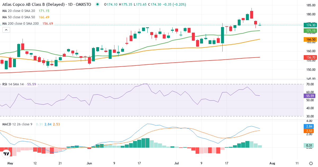Click the Jul label on time axis
The height and width of the screenshot is (167, 318).
click(x=176, y=163)
